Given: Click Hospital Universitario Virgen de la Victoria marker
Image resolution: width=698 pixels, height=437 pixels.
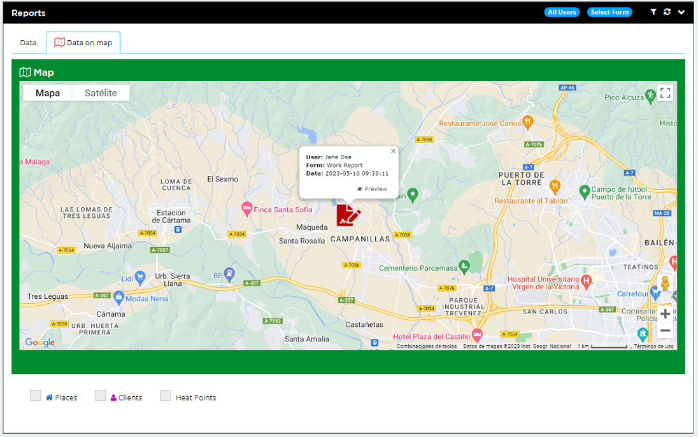Looking at the screenshot, I should point(587,282).
